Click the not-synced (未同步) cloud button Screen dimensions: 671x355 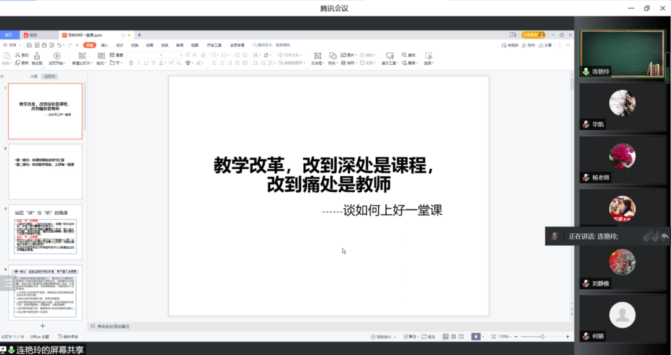coord(510,45)
